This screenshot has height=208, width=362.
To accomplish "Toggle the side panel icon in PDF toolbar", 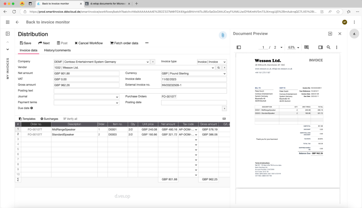I will 321,47.
